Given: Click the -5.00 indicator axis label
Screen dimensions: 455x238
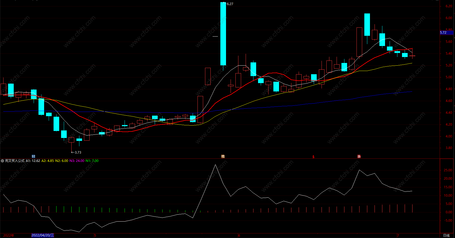Looking at the screenshot, I should 448,221.
